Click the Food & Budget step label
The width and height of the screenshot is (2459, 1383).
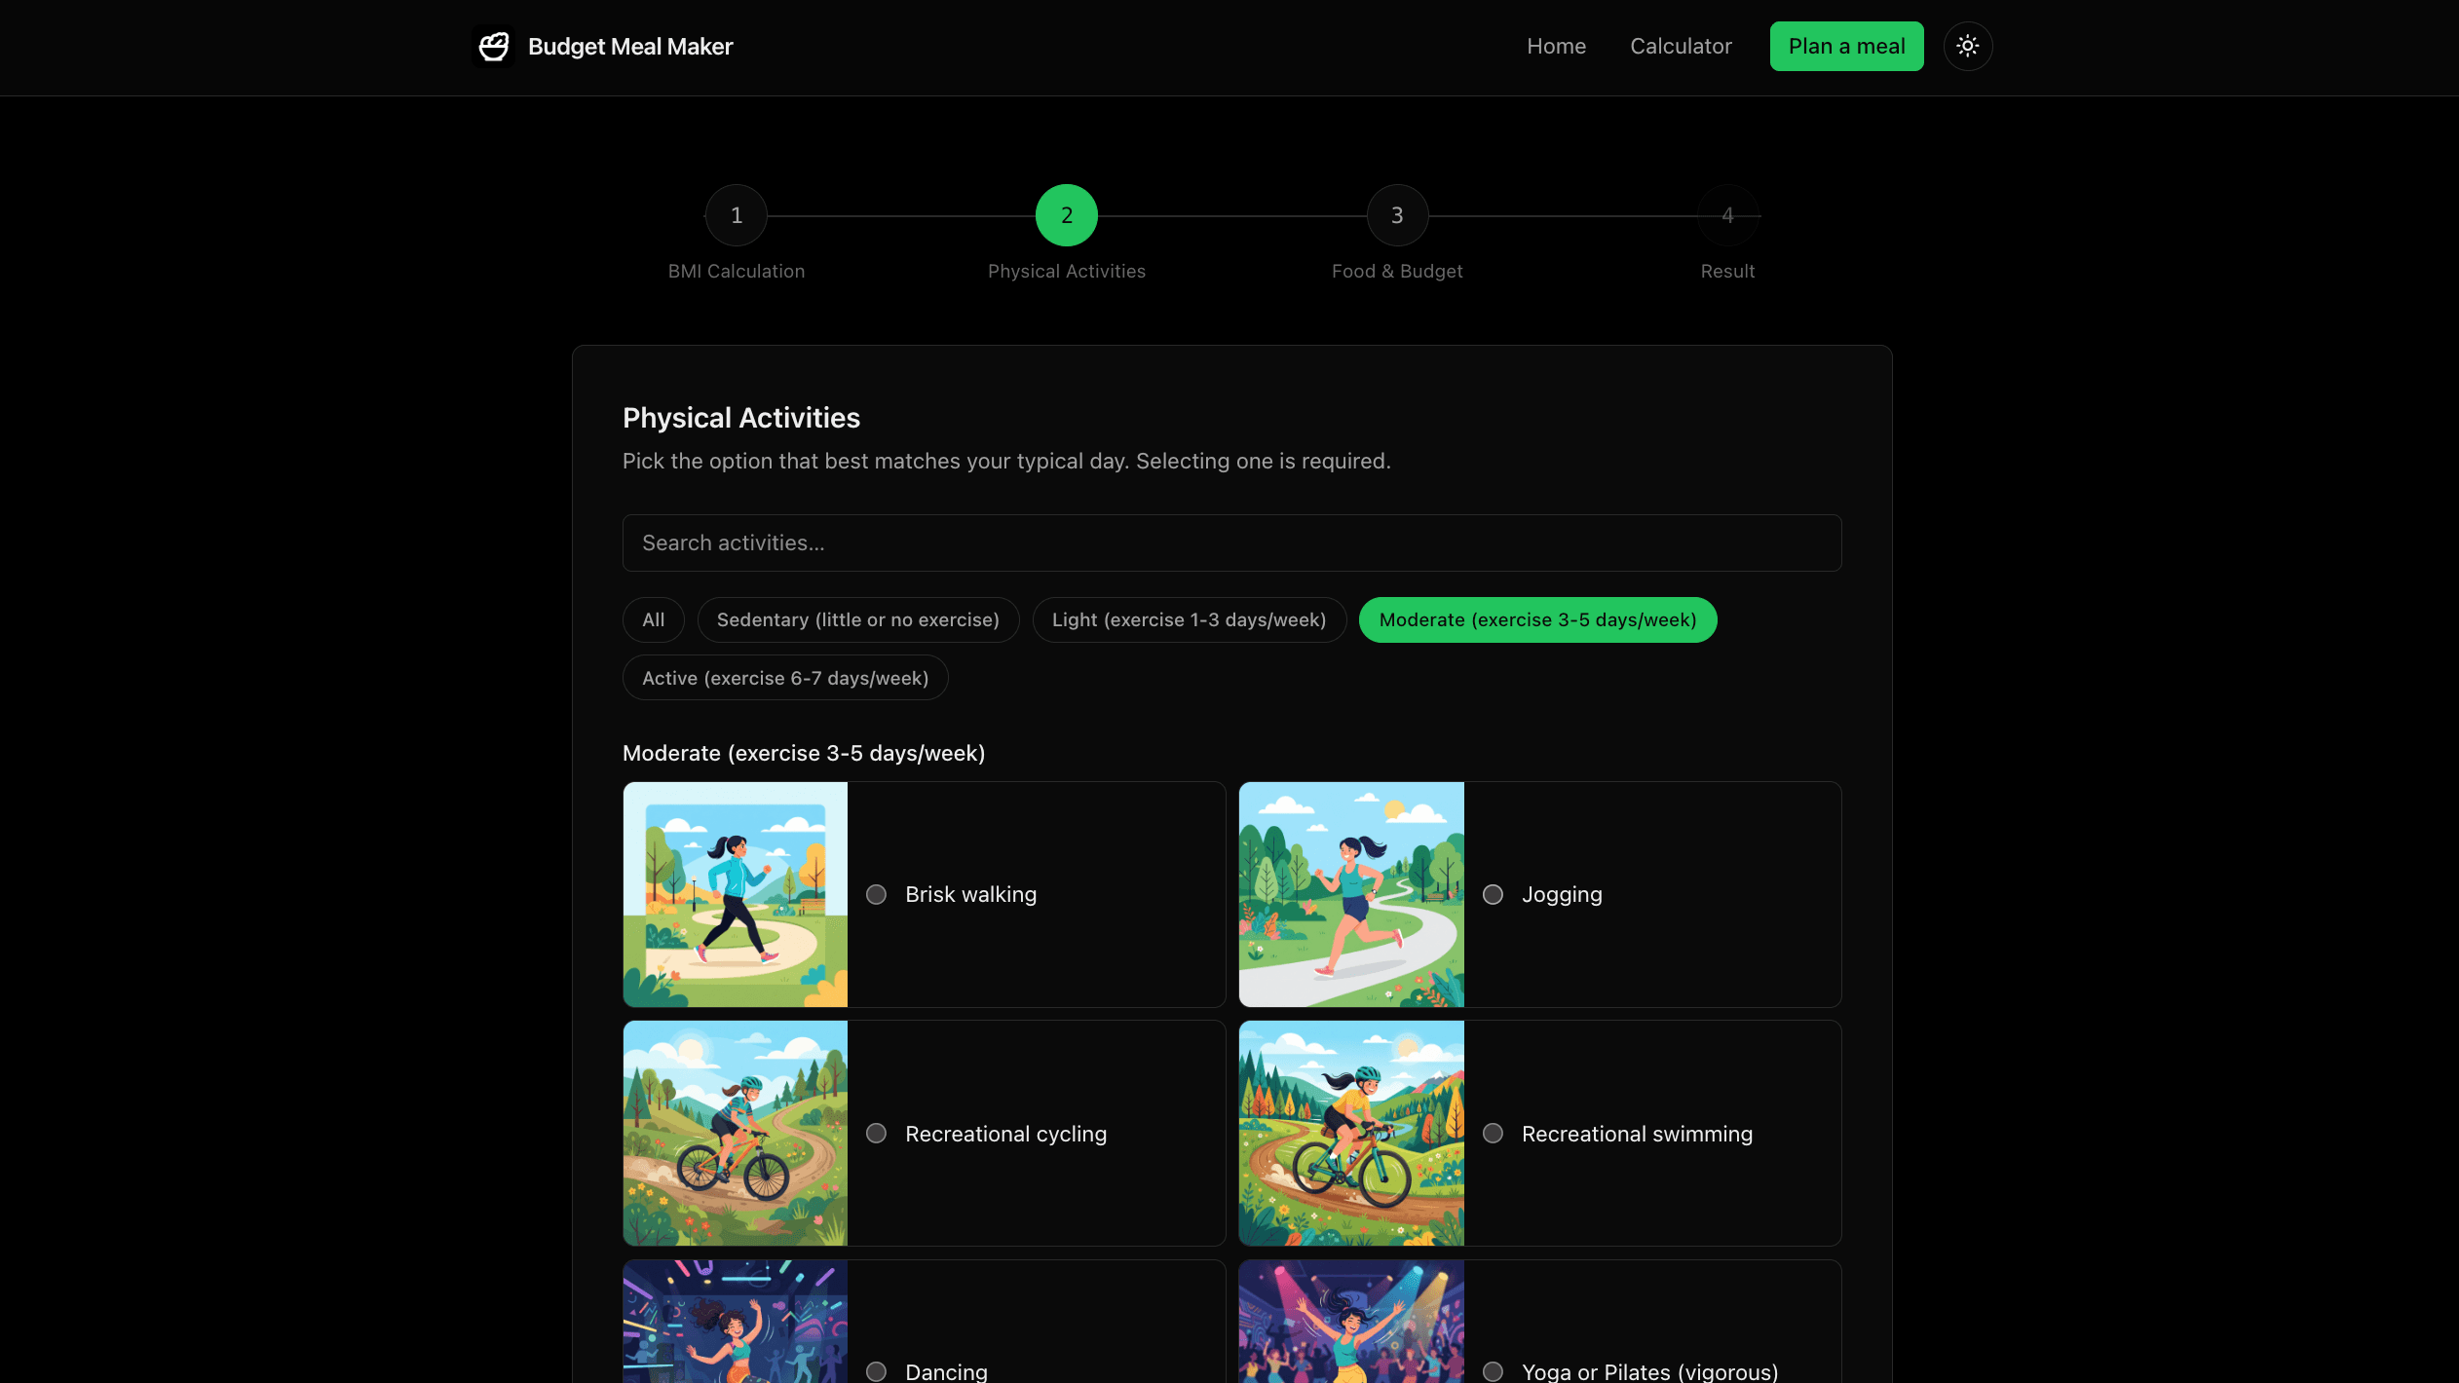pos(1397,271)
